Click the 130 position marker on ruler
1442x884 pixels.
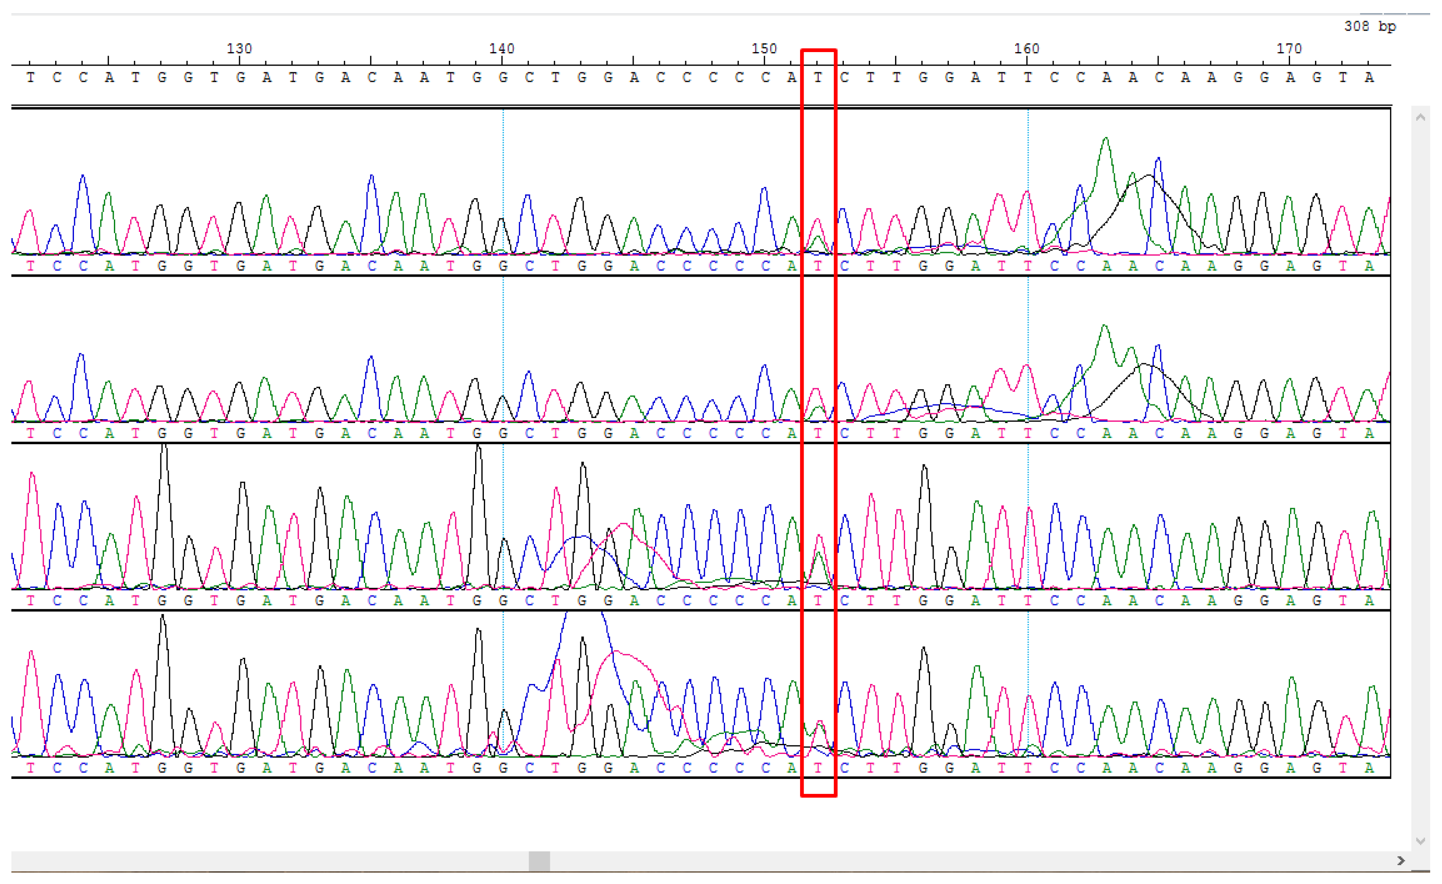(x=239, y=49)
